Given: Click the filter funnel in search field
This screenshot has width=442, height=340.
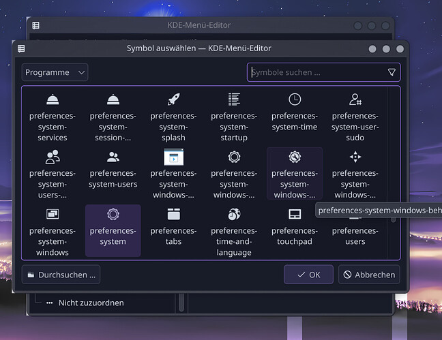Looking at the screenshot, I should [x=392, y=72].
